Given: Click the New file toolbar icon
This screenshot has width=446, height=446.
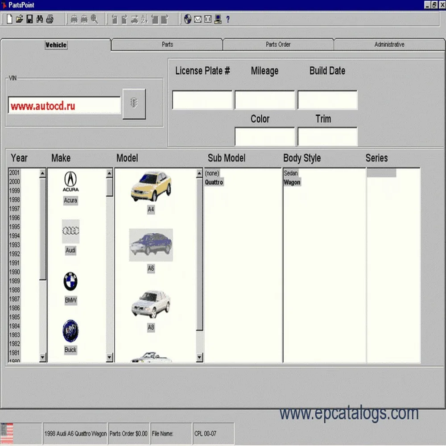Looking at the screenshot, I should 9,19.
